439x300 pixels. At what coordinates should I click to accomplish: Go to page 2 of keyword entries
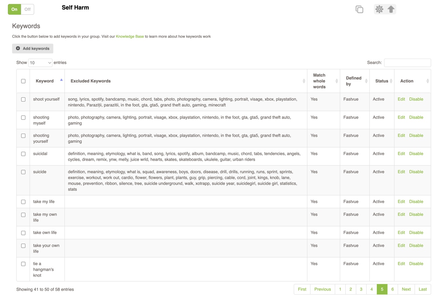[x=350, y=289]
